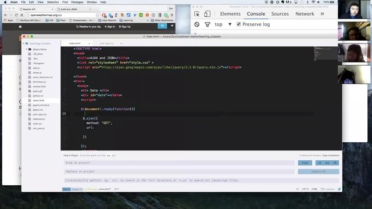Screen dimensions: 372x209
Task: Open the Packages menu
Action: [77, 2]
